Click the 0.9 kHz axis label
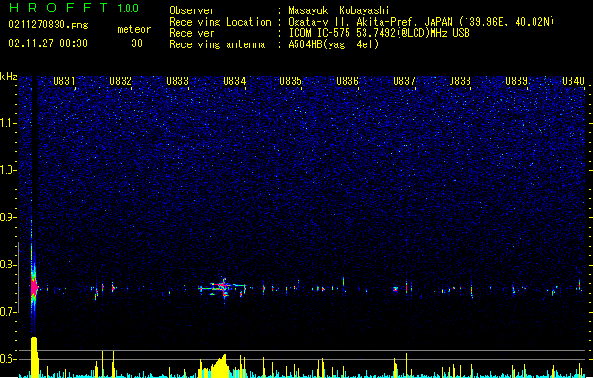The width and height of the screenshot is (594, 378). tap(8, 217)
